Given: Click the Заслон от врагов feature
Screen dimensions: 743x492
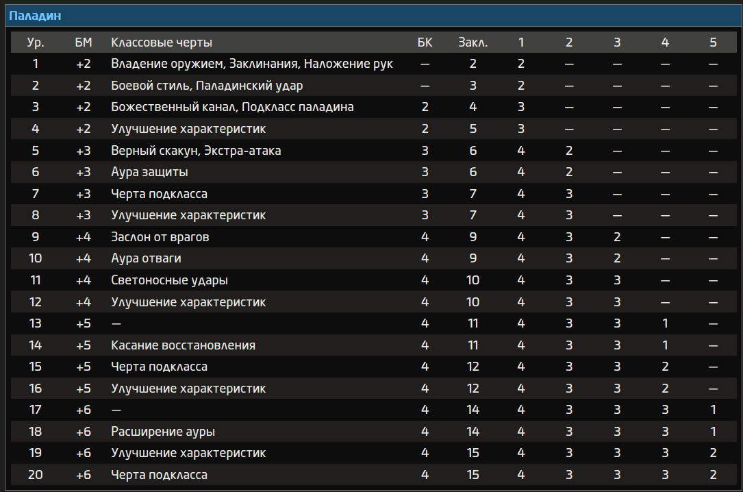Looking at the screenshot, I should click(160, 237).
